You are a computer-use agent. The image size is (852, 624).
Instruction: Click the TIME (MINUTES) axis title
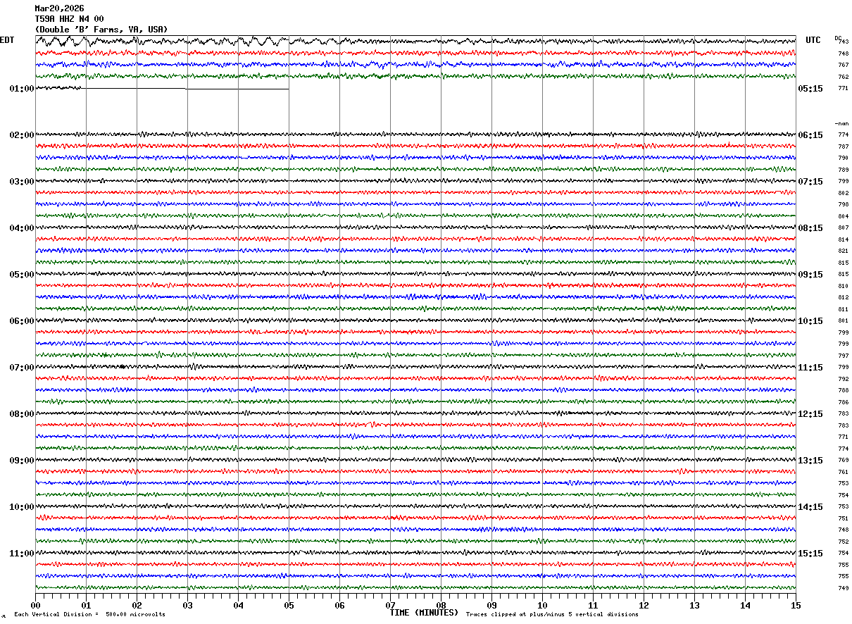tap(424, 613)
